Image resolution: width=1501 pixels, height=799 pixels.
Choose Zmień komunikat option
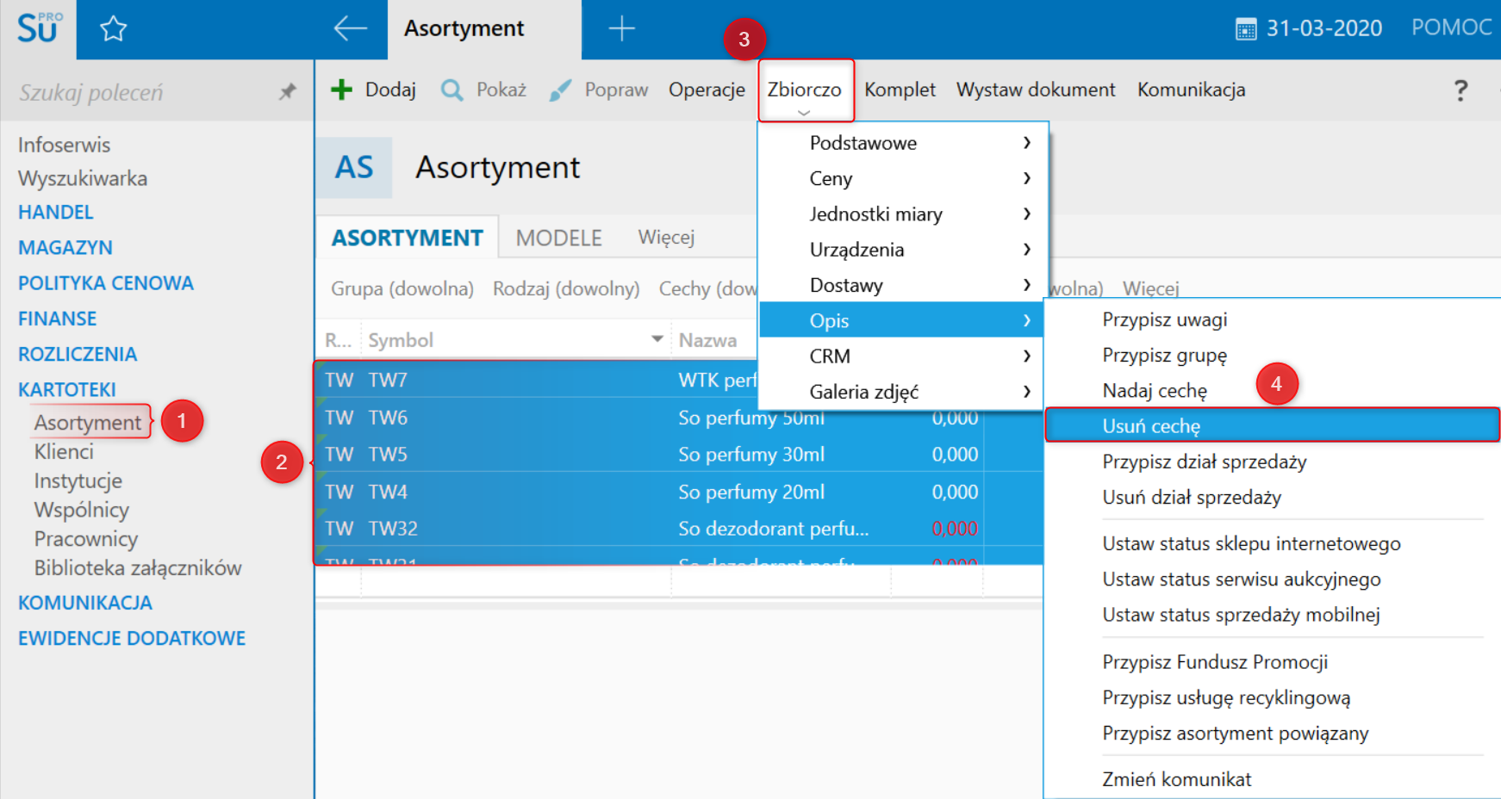coord(1177,779)
